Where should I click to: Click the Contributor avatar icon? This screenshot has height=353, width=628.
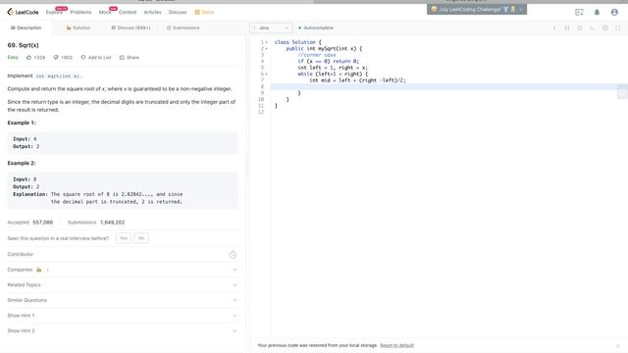[233, 255]
